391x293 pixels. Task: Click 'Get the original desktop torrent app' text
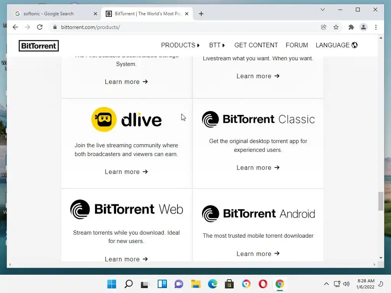tap(258, 145)
